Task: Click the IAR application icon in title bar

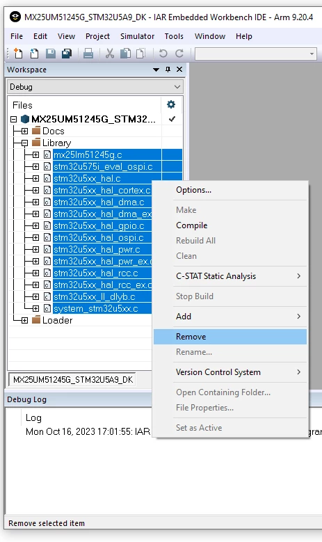Action: (15, 17)
